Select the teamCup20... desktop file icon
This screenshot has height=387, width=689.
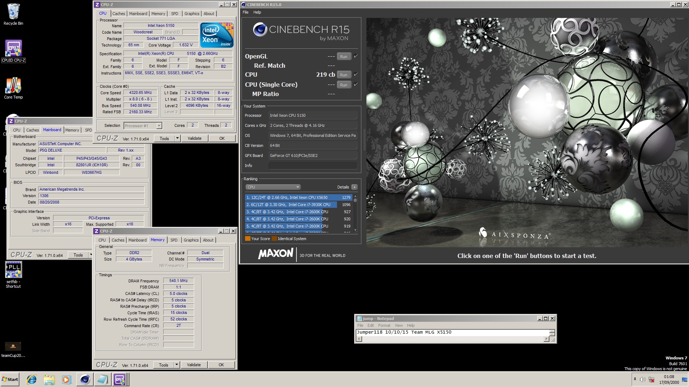(x=13, y=350)
